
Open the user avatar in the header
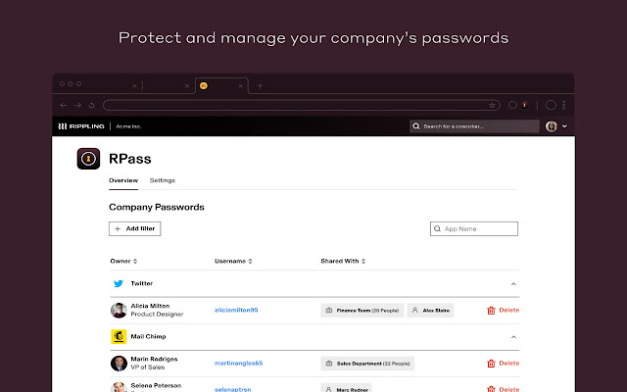point(552,126)
